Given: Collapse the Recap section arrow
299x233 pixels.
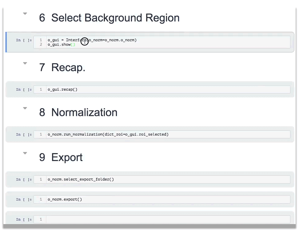Looking at the screenshot, I should click(25, 63).
